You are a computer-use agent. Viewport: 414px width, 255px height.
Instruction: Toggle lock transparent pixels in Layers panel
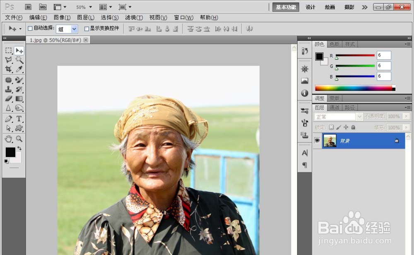click(331, 127)
